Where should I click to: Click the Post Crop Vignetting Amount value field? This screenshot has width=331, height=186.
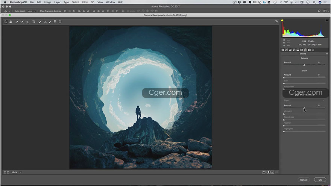tap(319, 105)
